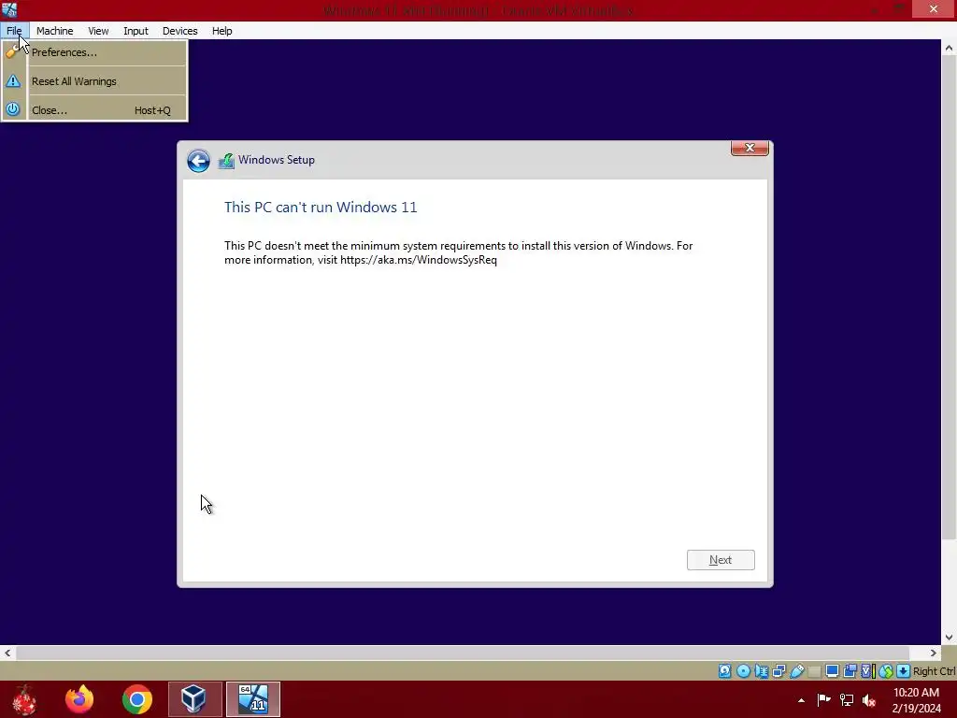Open the Machine menu
Image resolution: width=957 pixels, height=718 pixels.
54,31
